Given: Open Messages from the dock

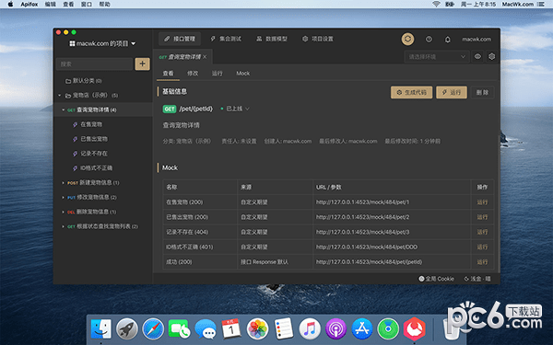Looking at the screenshot, I should click(x=206, y=329).
